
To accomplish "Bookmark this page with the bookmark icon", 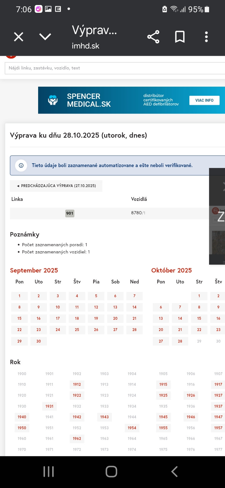I will [180, 37].
